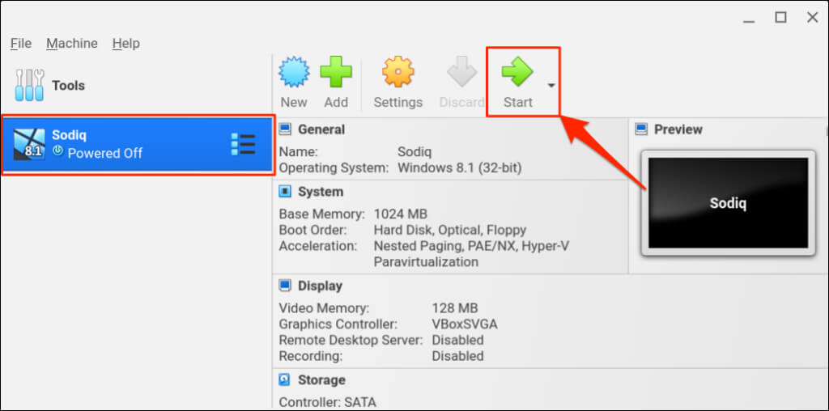Expand the Start button dropdown arrow
The width and height of the screenshot is (829, 411).
pyautogui.click(x=551, y=85)
